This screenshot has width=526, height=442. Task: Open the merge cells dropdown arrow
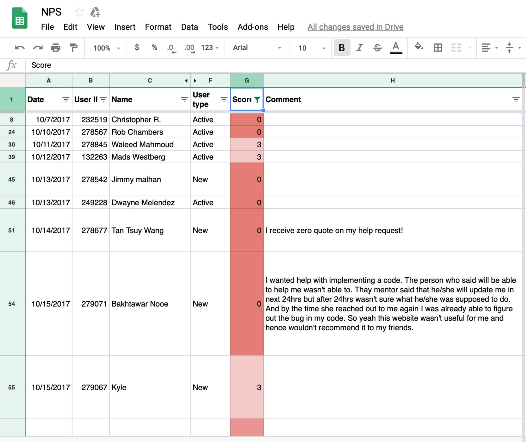(x=469, y=48)
